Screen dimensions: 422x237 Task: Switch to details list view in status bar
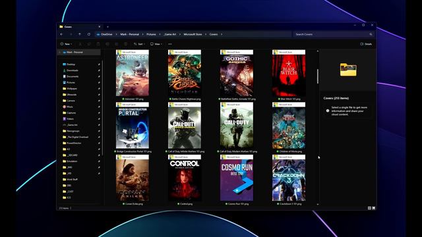pos(369,208)
